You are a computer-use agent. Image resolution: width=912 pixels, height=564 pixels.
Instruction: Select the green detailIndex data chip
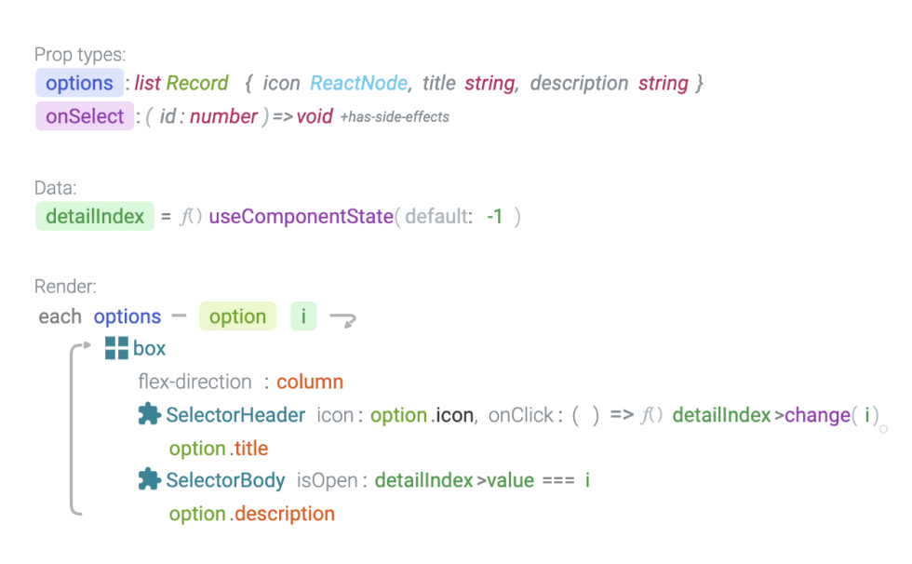[x=95, y=216]
